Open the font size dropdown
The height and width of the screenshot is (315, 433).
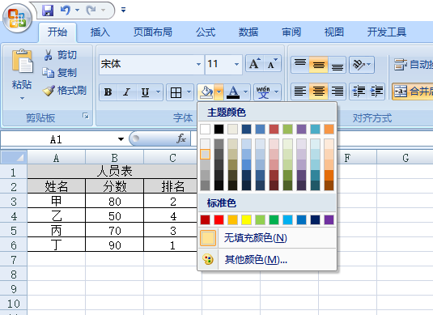point(236,65)
